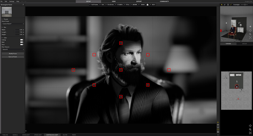Select the seated model in top view
Screen dimensions: 253x136
[x=237, y=87]
